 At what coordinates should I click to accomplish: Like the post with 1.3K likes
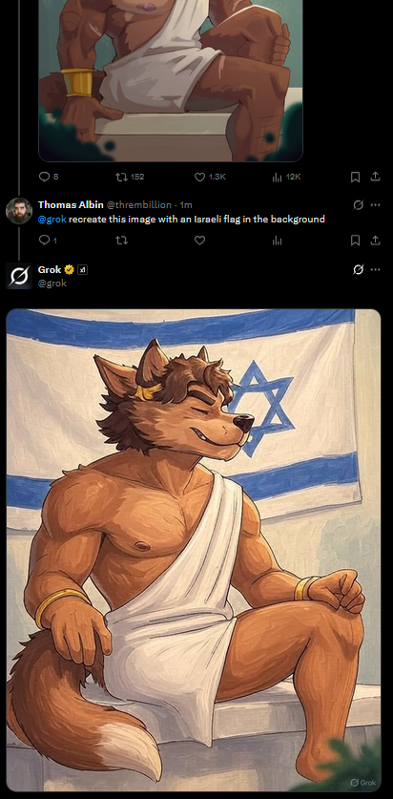(x=210, y=177)
